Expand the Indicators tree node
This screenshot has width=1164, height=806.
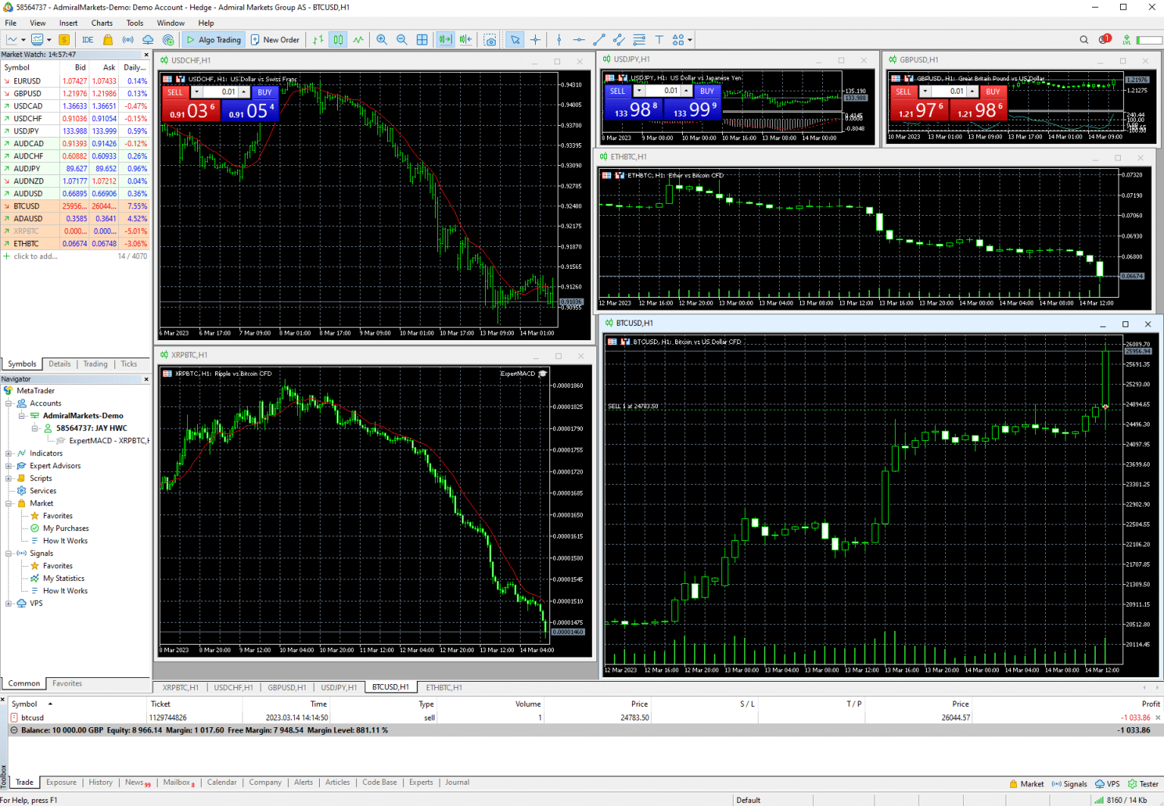click(9, 454)
